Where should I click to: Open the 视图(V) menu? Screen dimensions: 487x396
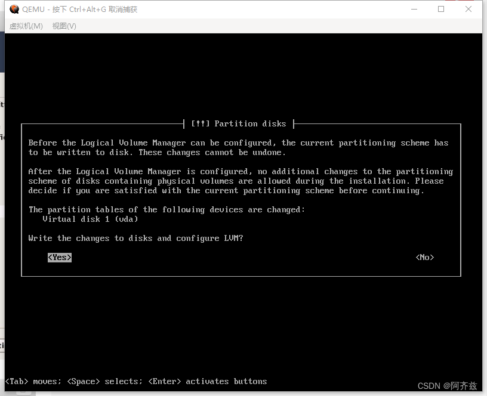pyautogui.click(x=63, y=26)
